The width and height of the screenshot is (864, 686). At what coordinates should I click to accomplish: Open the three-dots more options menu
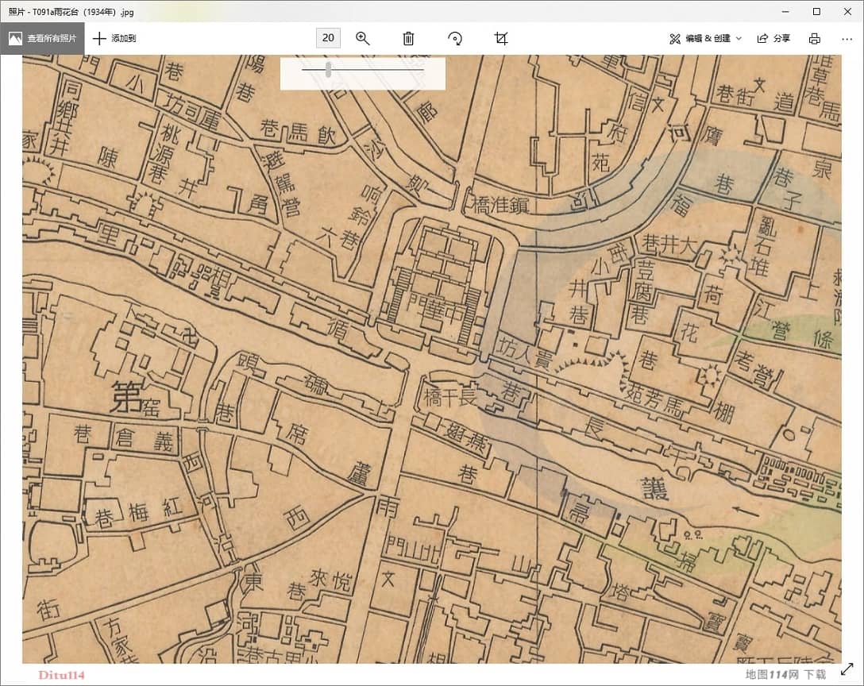[847, 38]
